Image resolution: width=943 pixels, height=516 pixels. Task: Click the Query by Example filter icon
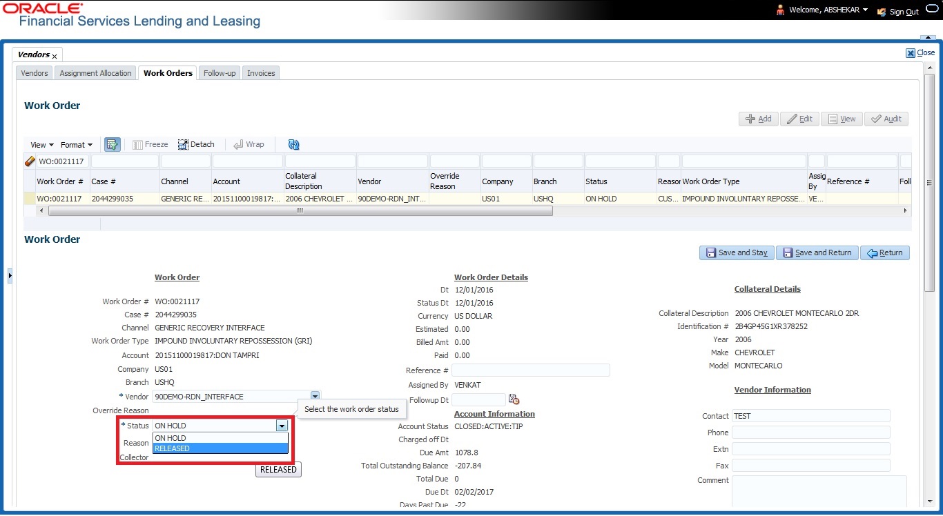(x=112, y=145)
